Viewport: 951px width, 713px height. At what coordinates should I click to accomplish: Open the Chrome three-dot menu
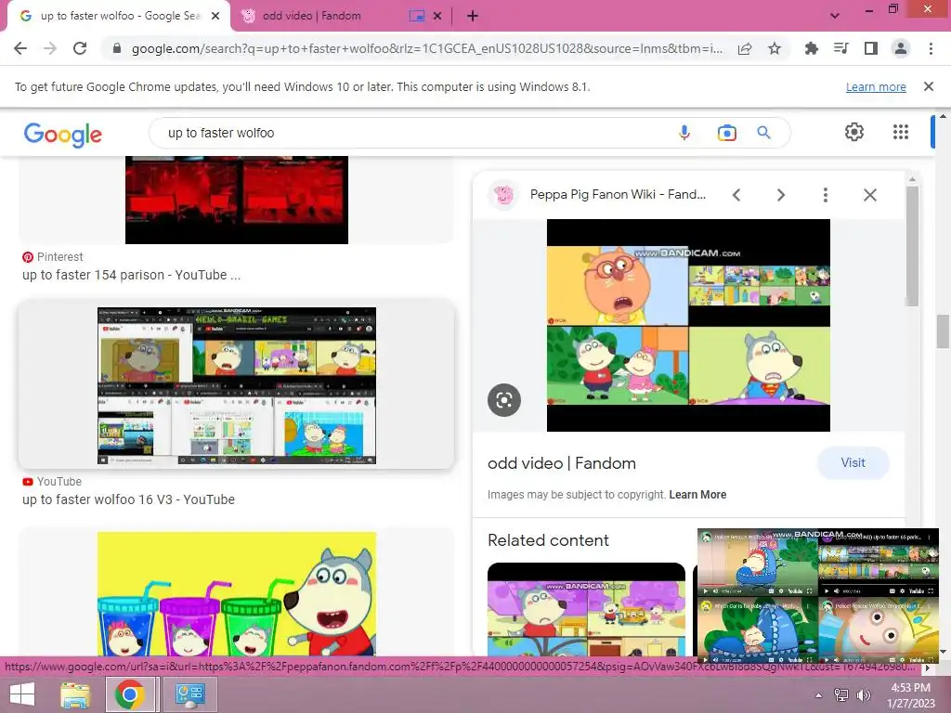931,48
